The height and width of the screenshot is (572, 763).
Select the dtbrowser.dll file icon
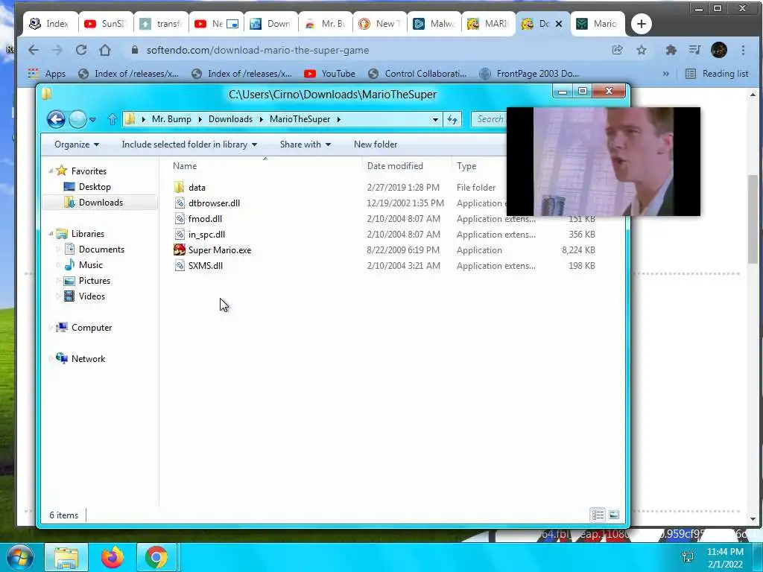[x=180, y=203]
